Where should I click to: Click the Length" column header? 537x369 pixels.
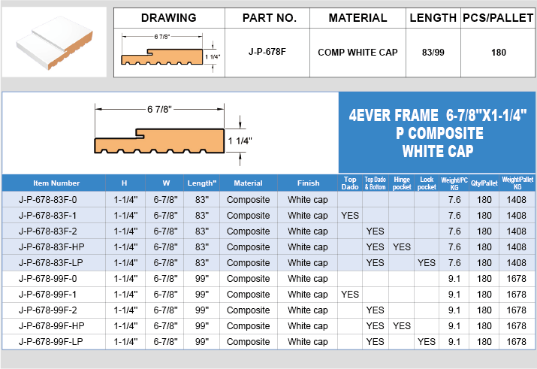click(x=202, y=183)
